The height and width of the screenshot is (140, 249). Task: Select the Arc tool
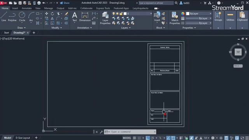pyautogui.click(x=31, y=17)
